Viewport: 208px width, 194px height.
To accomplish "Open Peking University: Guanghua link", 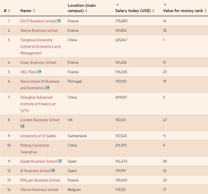I will tap(35, 148).
